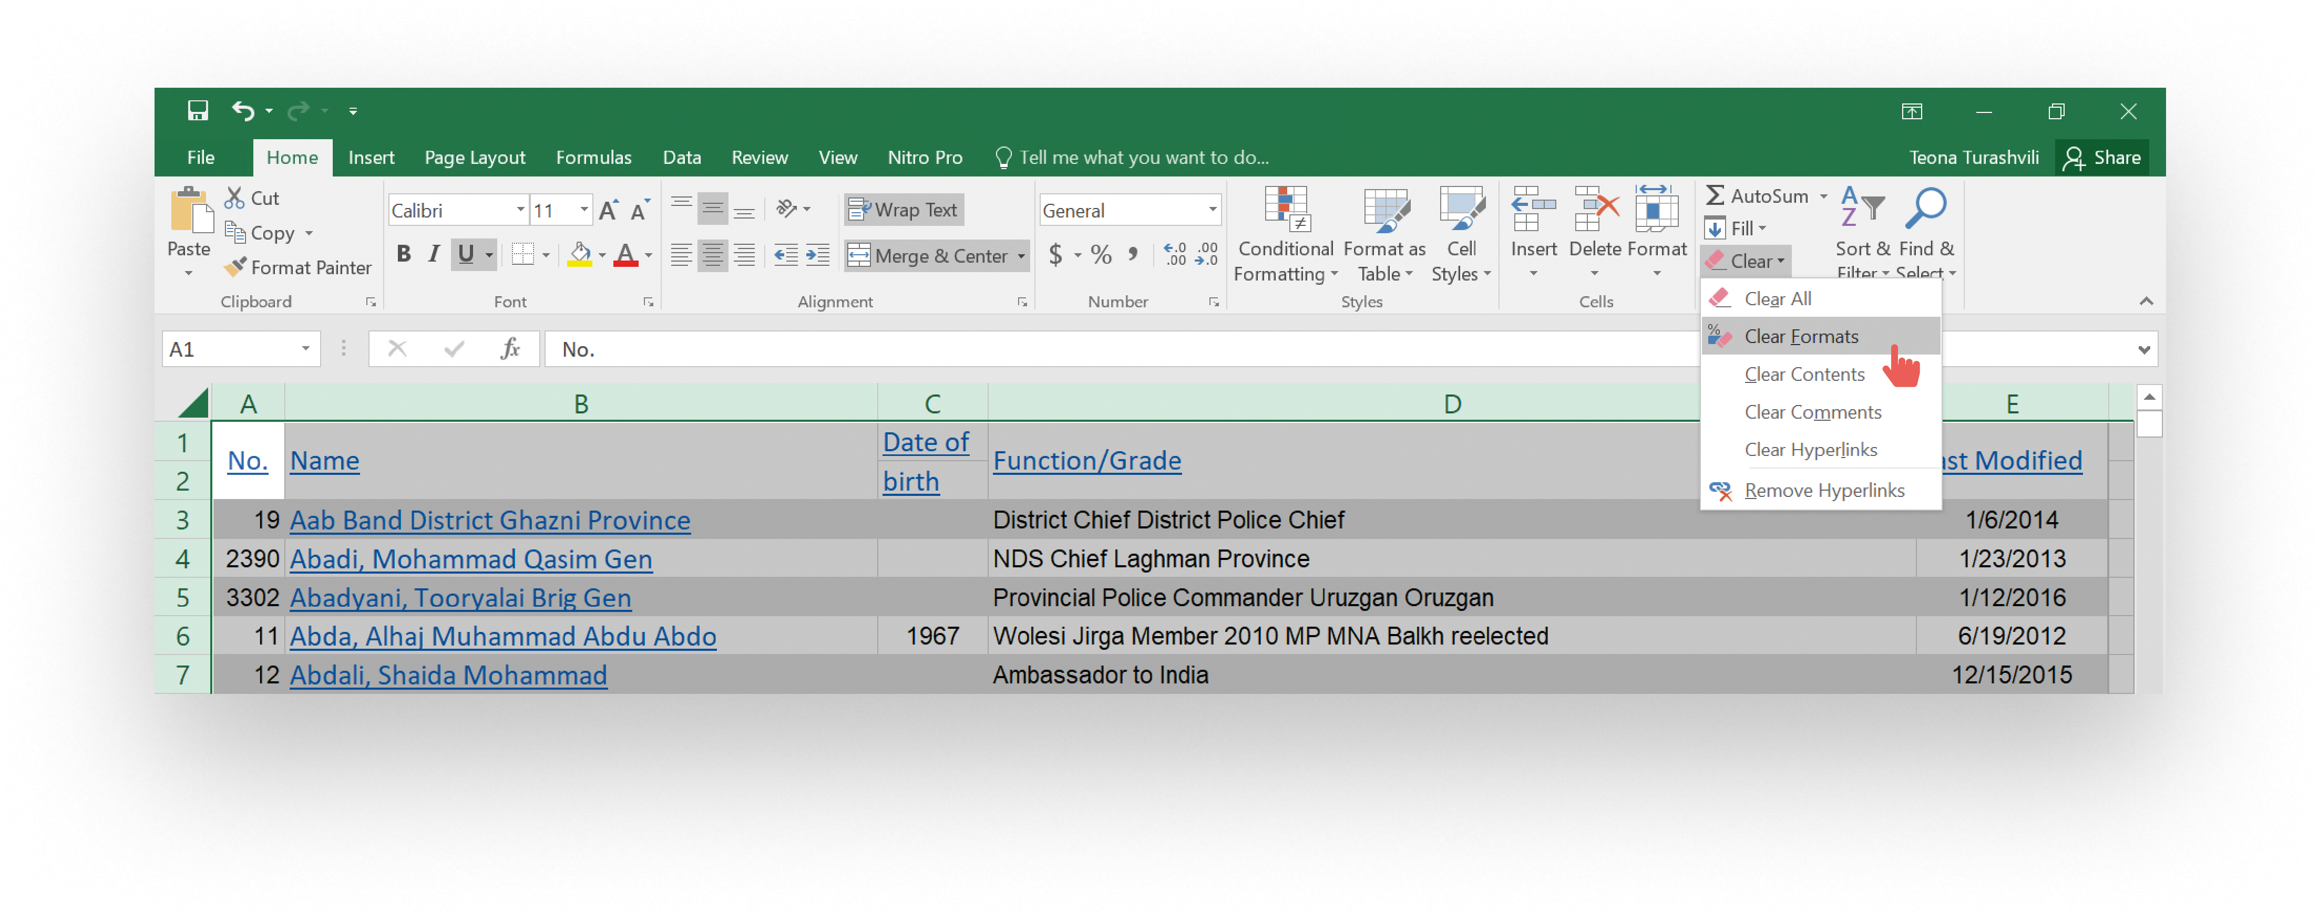The height and width of the screenshot is (914, 2319).
Task: Open the File tab
Action: (200, 158)
